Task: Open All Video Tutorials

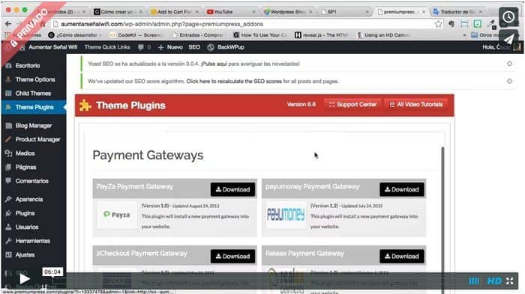Action: [415, 105]
